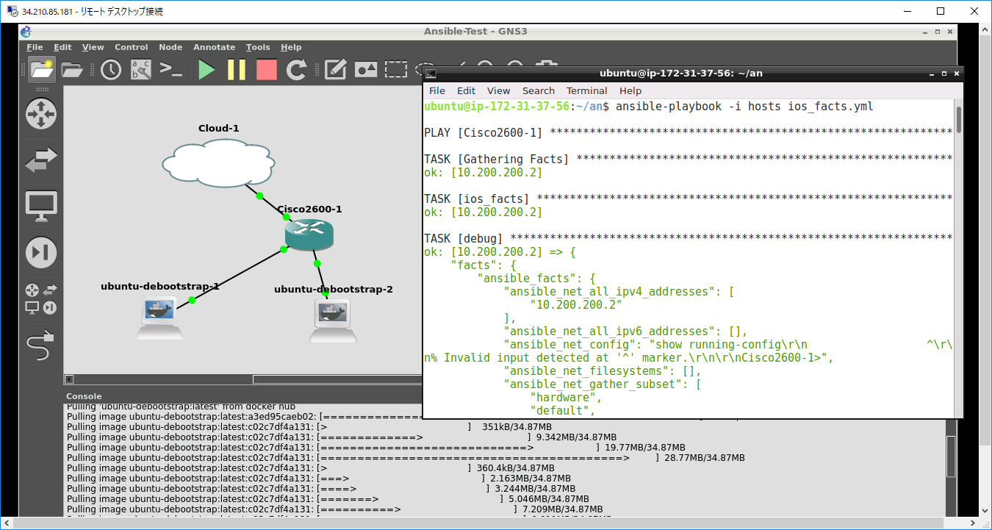This screenshot has width=992, height=530.
Task: Reload all nodes using circular arrow icon
Action: click(296, 70)
